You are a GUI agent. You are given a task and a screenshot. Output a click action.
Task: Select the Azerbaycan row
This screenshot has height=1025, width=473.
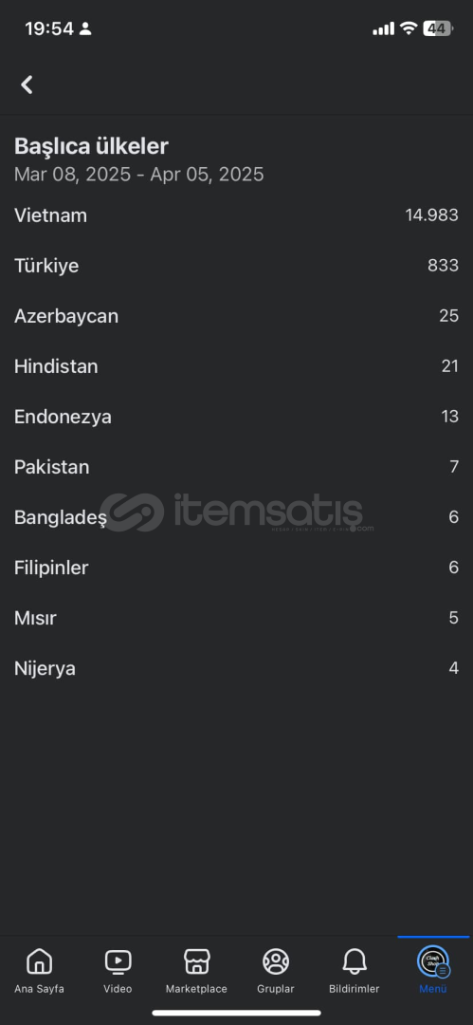coord(237,316)
